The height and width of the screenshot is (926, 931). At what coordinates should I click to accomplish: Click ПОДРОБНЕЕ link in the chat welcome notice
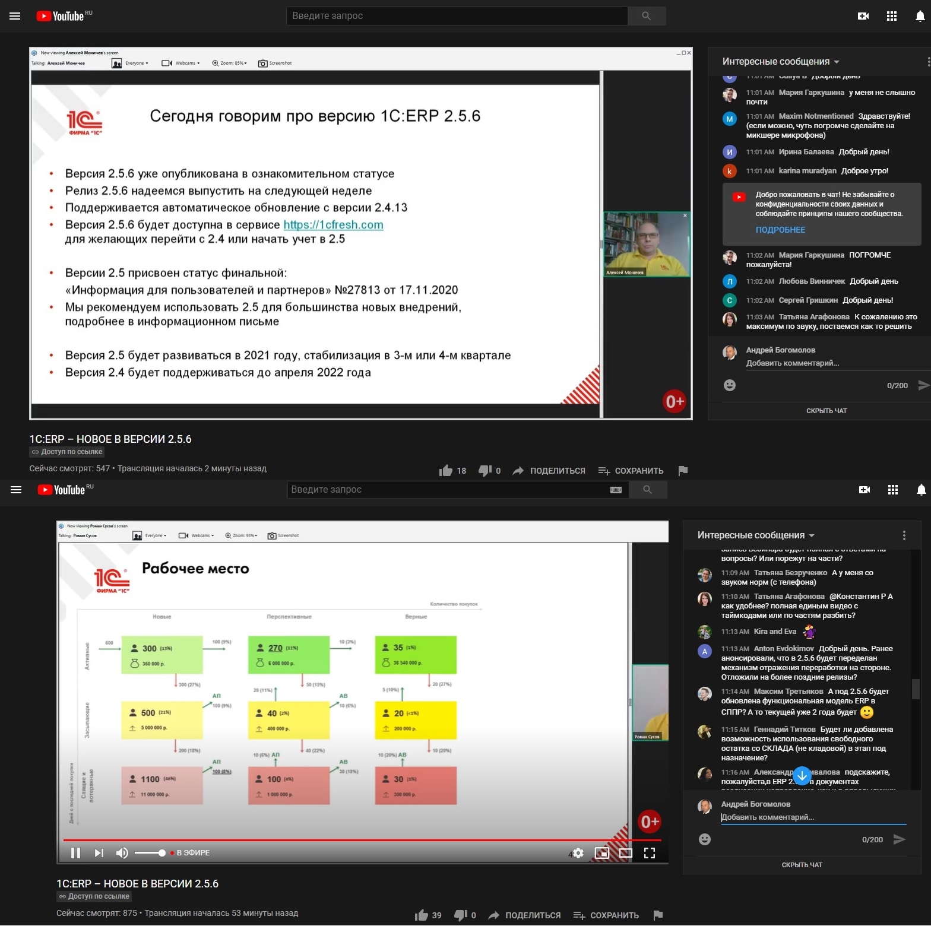(780, 230)
